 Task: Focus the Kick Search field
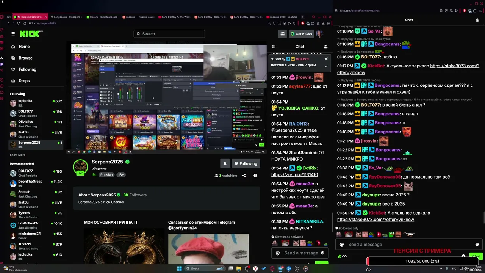169,34
